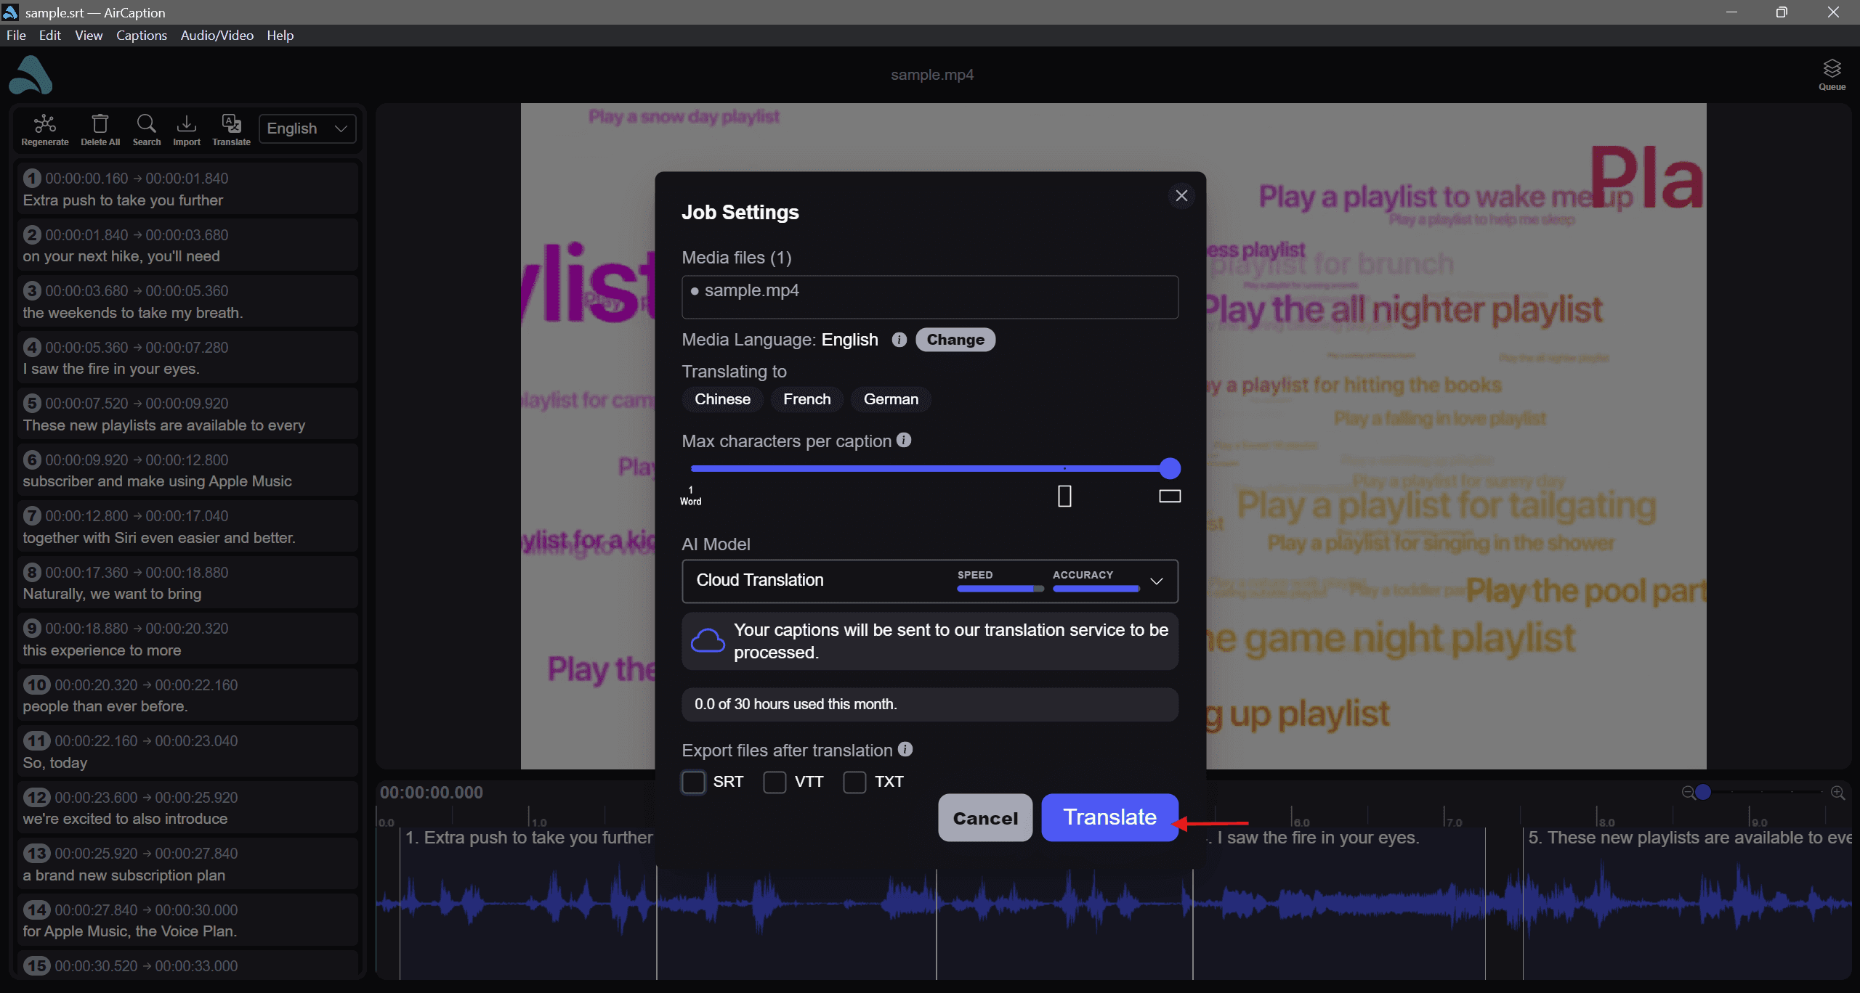Click the French target language chip

(x=806, y=399)
